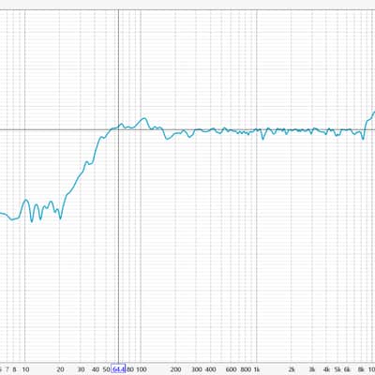This screenshot has height=375, width=375.
Task: Click the vertical cursor line at 64.4 Hz
Action: 118,187
